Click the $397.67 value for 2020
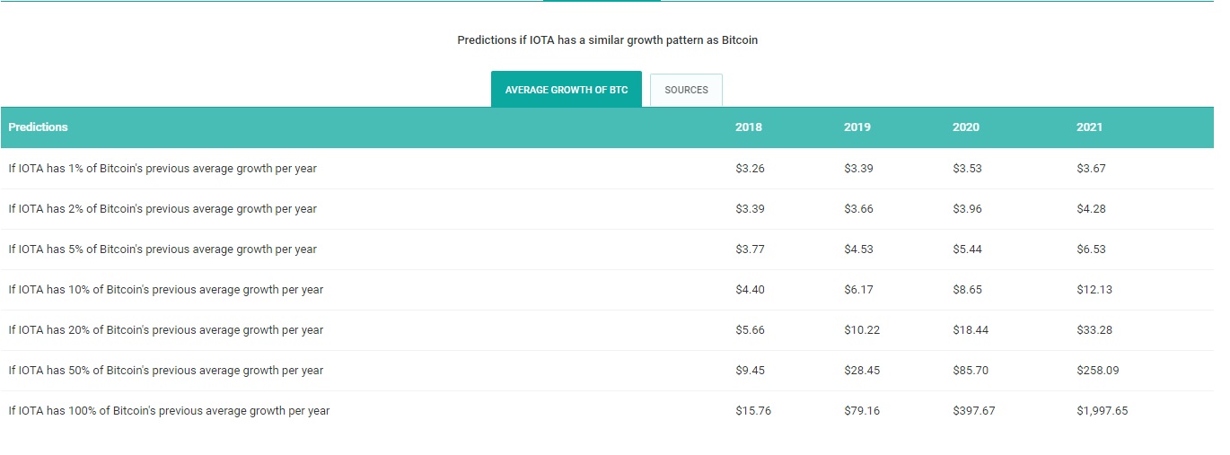Screen dimensions: 1230x455 [973, 411]
